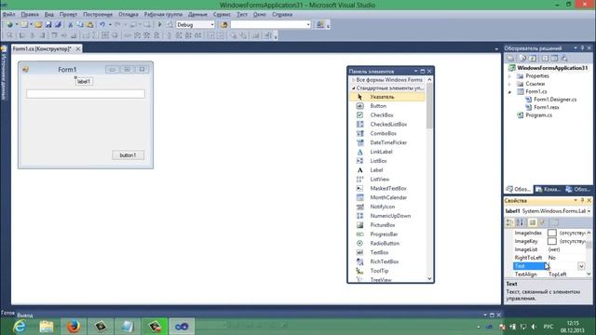Click the New Project toolbar icon
The height and width of the screenshot is (335, 596).
coord(9,25)
